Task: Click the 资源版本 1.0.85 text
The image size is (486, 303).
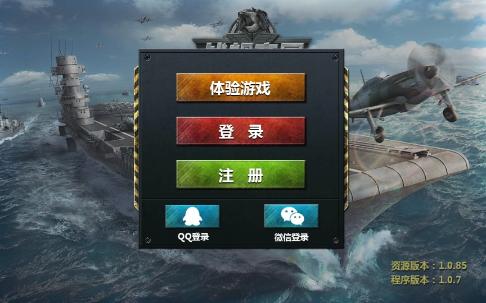Action: coord(429,265)
